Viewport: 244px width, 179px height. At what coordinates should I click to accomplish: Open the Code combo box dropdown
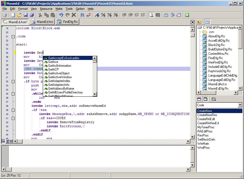[x=240, y=105]
